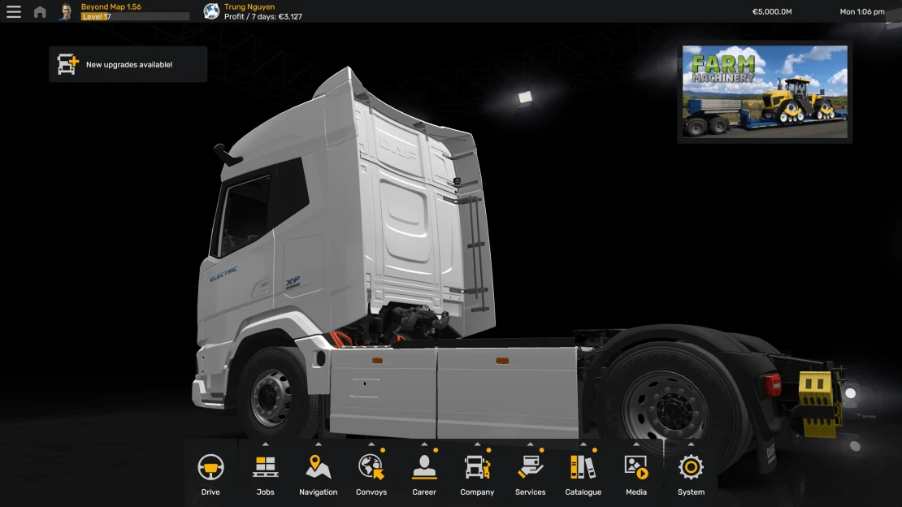The width and height of the screenshot is (902, 507).
Task: Click the New upgrades available notification
Action: click(128, 64)
